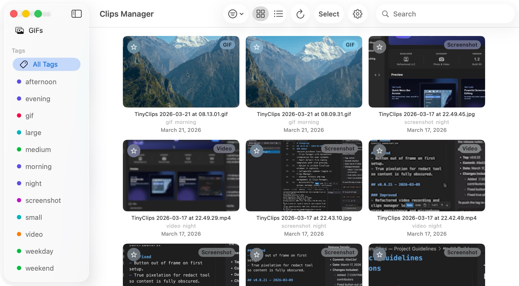
Task: Select the night tag
Action: coord(33,183)
